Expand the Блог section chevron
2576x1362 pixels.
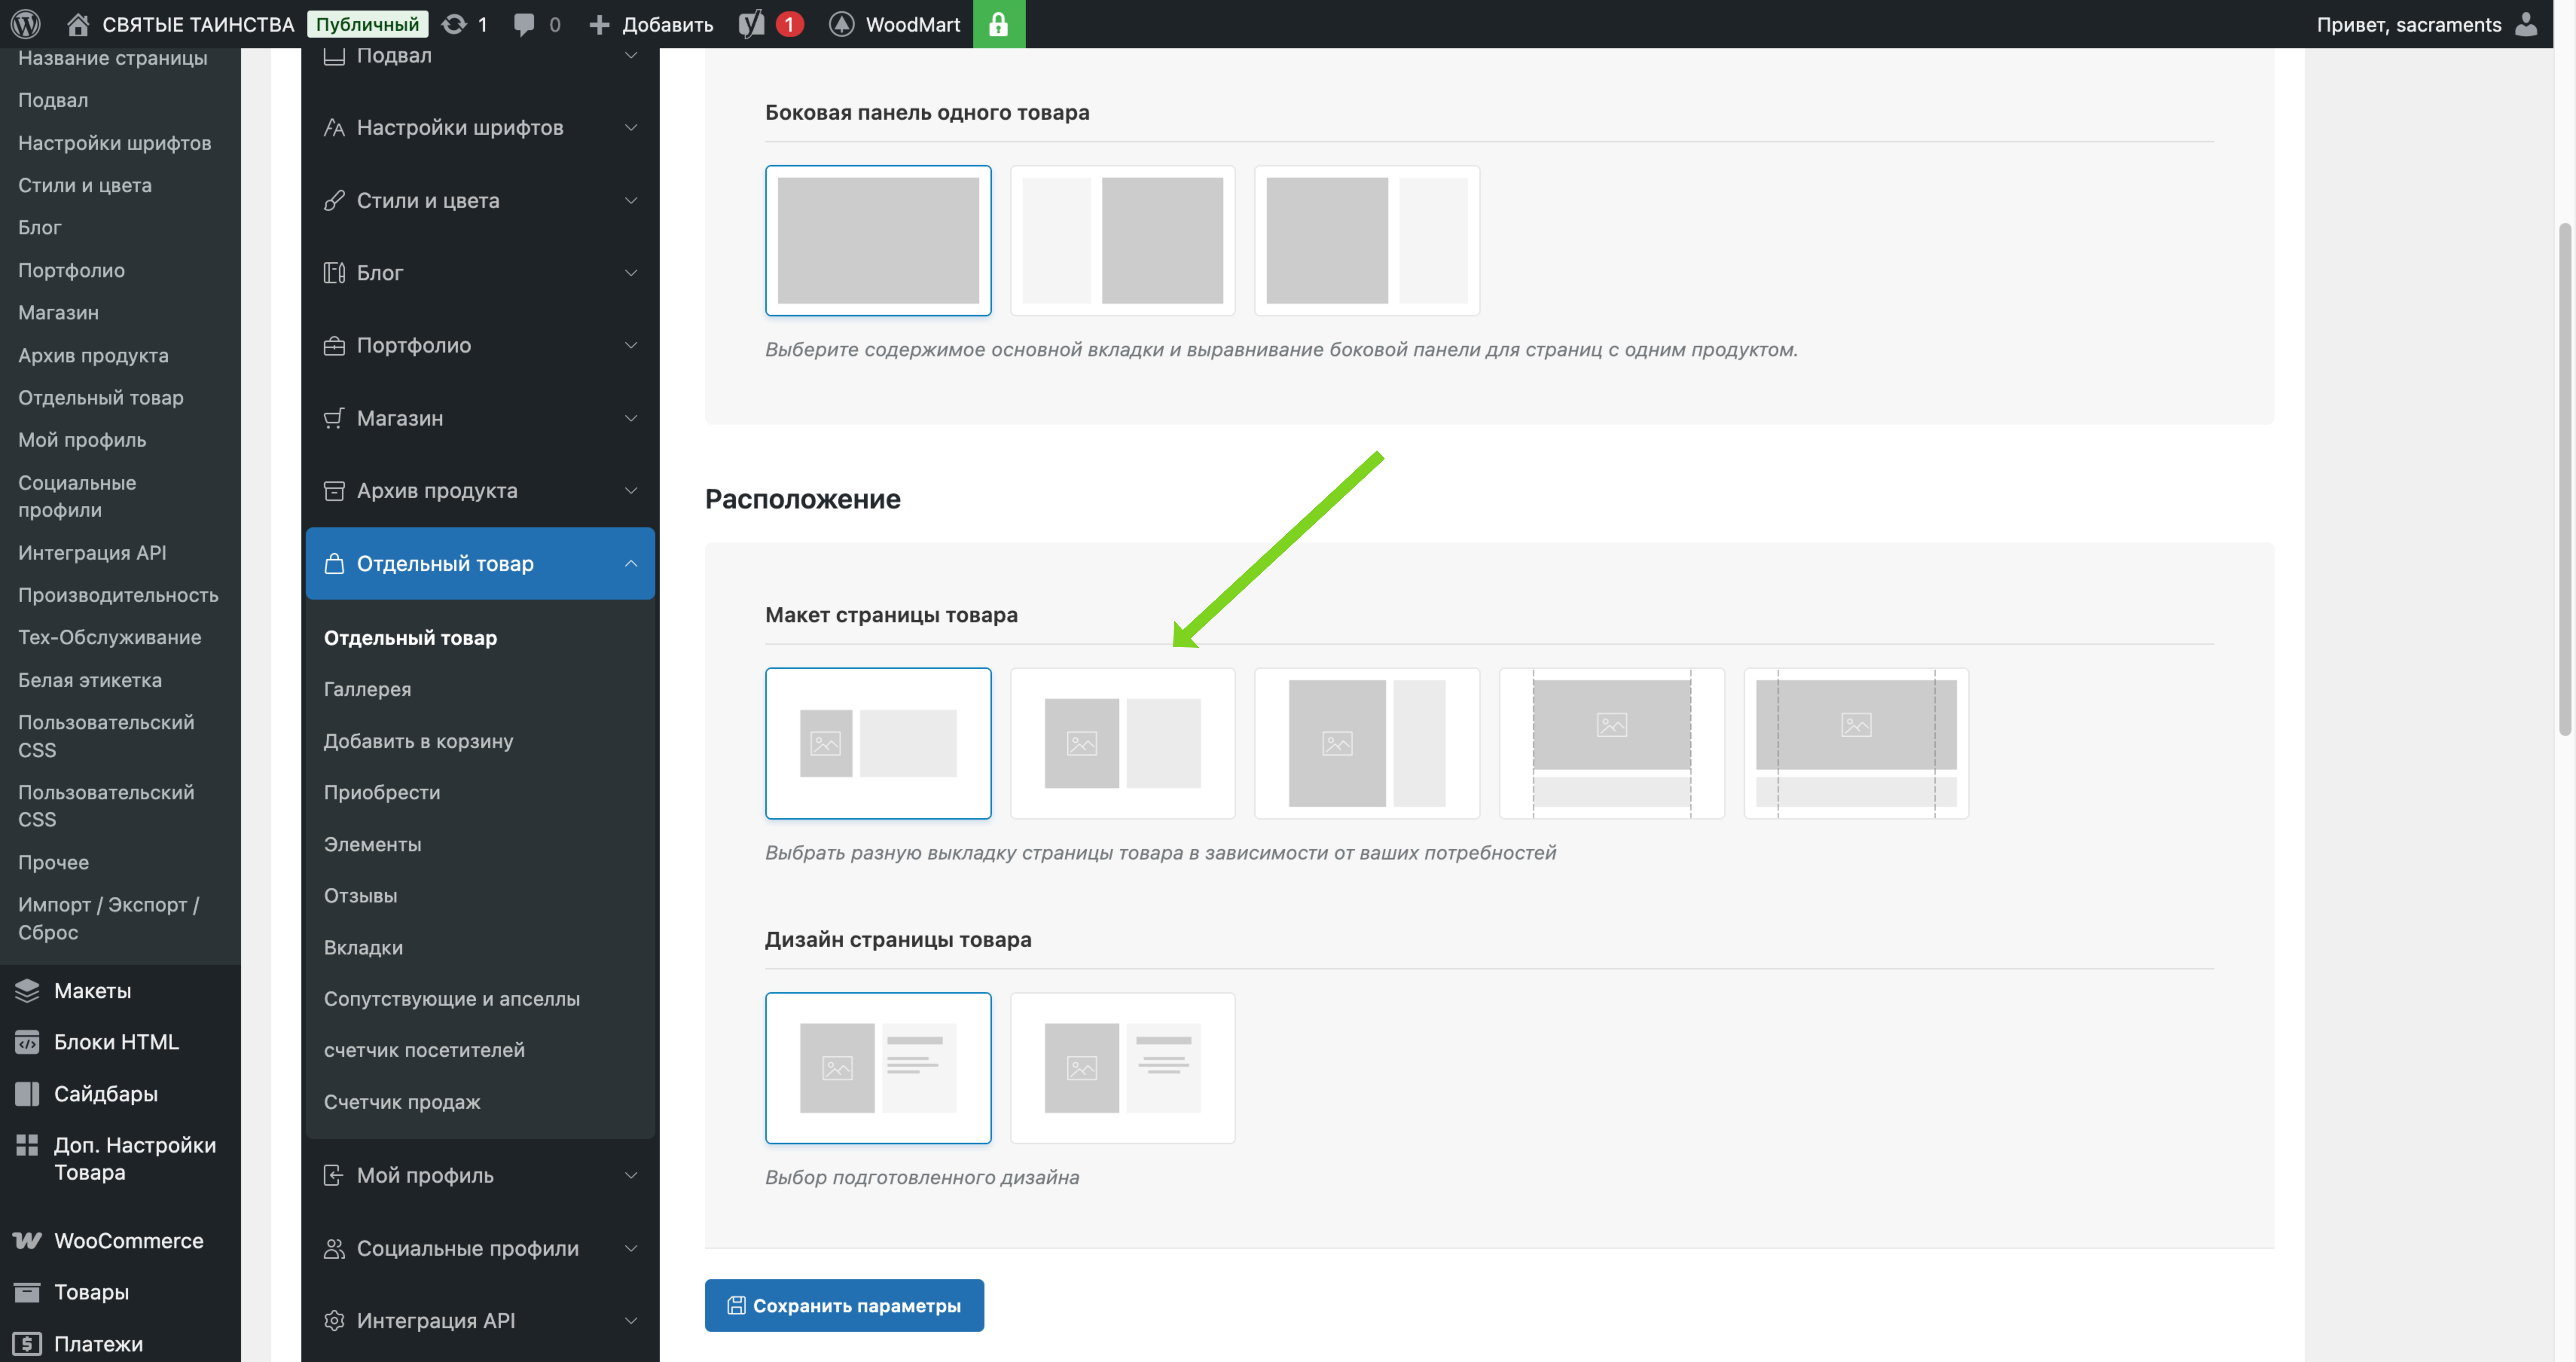[x=631, y=273]
